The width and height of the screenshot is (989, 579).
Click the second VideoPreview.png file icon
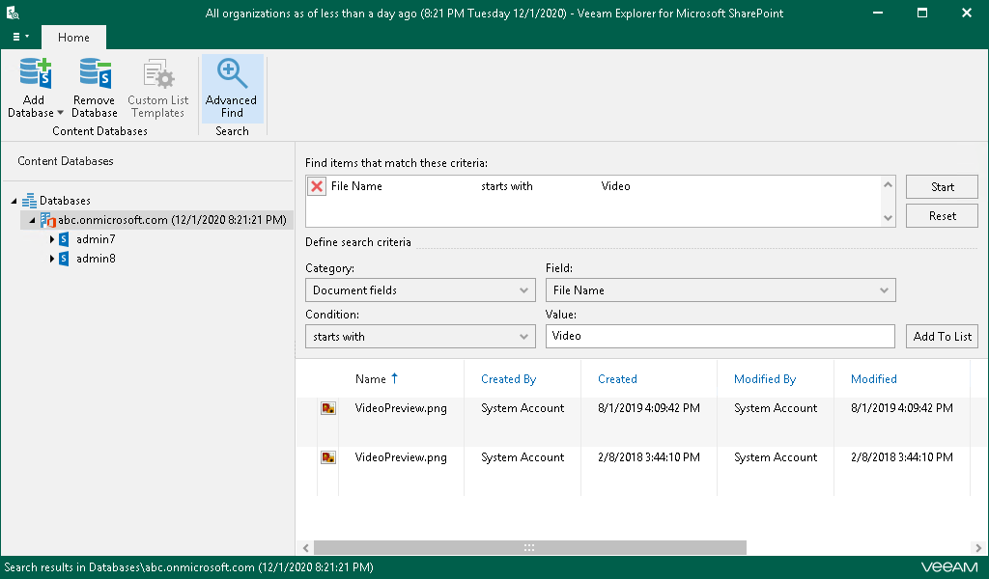click(x=328, y=458)
